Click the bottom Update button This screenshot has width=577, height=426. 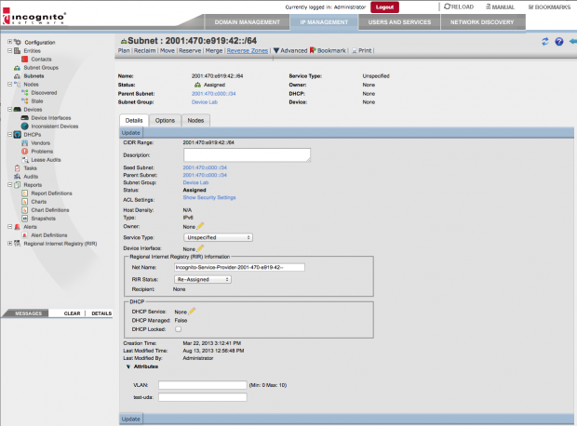[x=131, y=419]
